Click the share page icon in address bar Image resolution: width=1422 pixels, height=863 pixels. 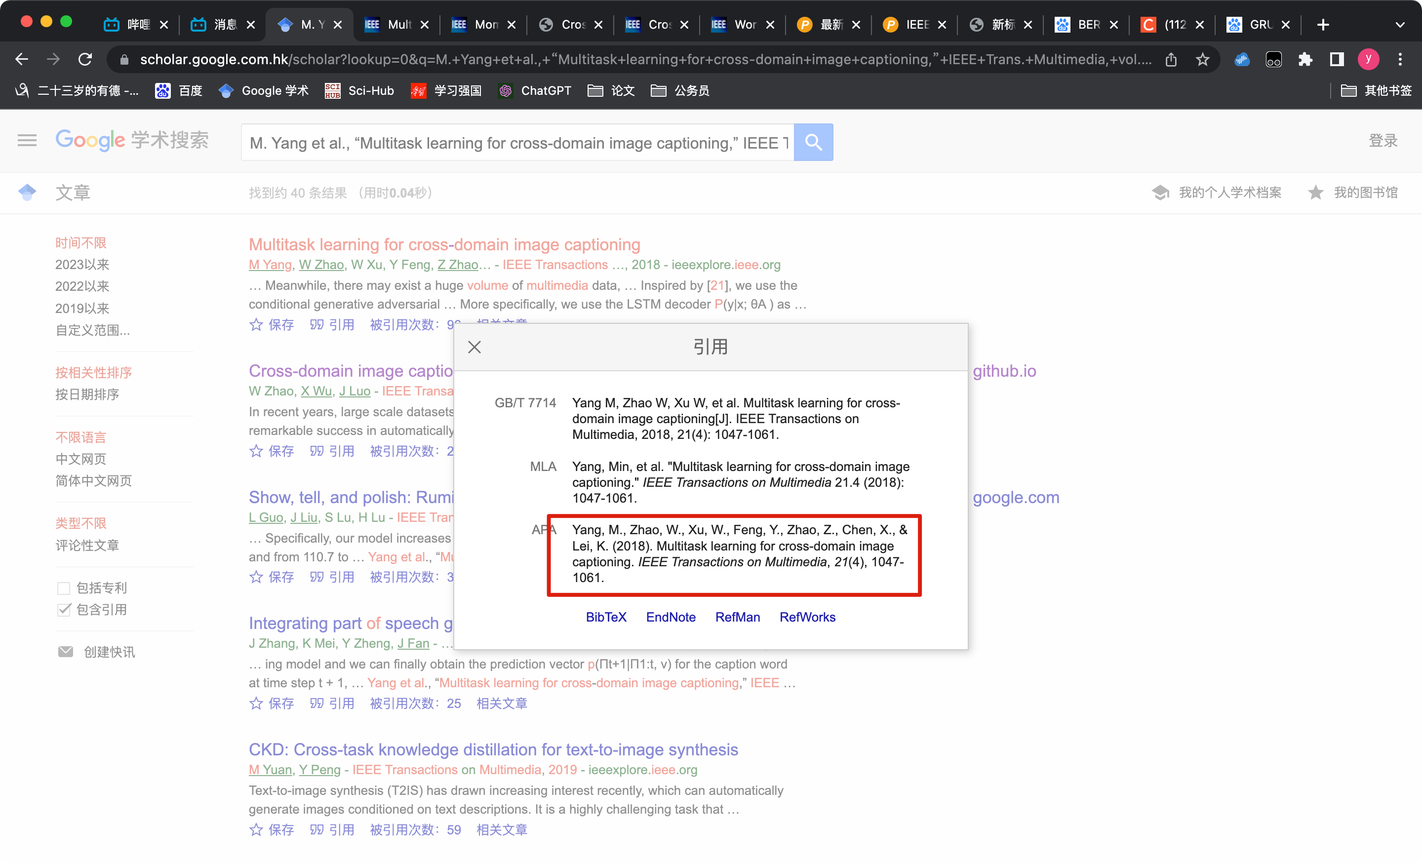coord(1171,59)
